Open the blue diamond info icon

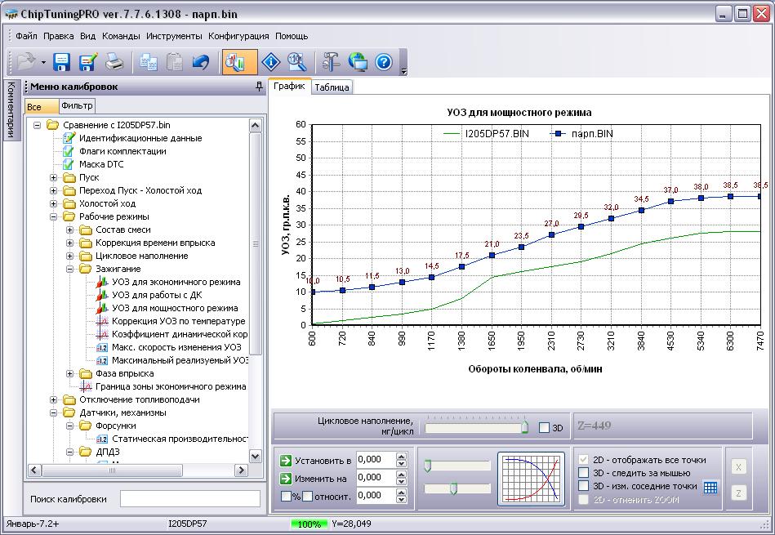tap(270, 62)
